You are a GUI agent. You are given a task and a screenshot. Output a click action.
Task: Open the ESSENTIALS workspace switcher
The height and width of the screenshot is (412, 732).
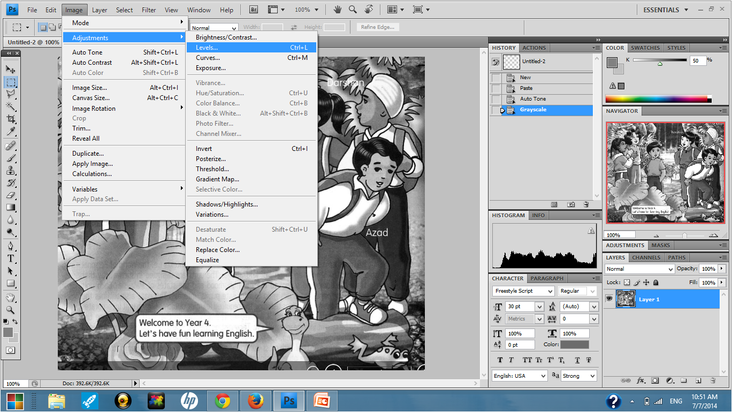tap(665, 10)
